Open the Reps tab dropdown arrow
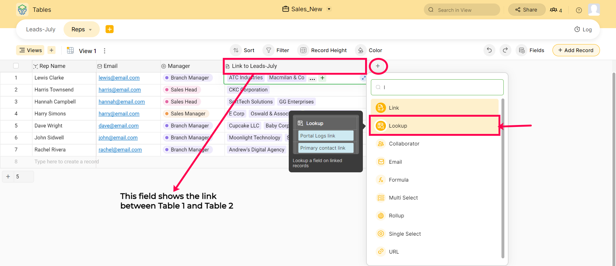This screenshot has width=616, height=266. [x=90, y=30]
